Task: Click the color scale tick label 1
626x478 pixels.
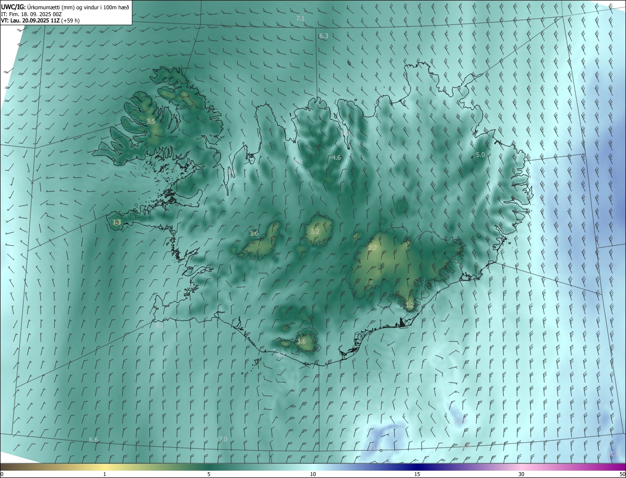Action: [105, 474]
